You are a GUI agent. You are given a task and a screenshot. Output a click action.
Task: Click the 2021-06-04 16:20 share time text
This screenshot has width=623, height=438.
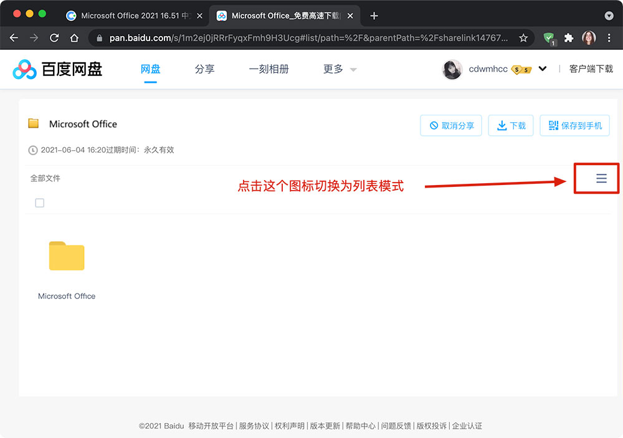coord(73,150)
